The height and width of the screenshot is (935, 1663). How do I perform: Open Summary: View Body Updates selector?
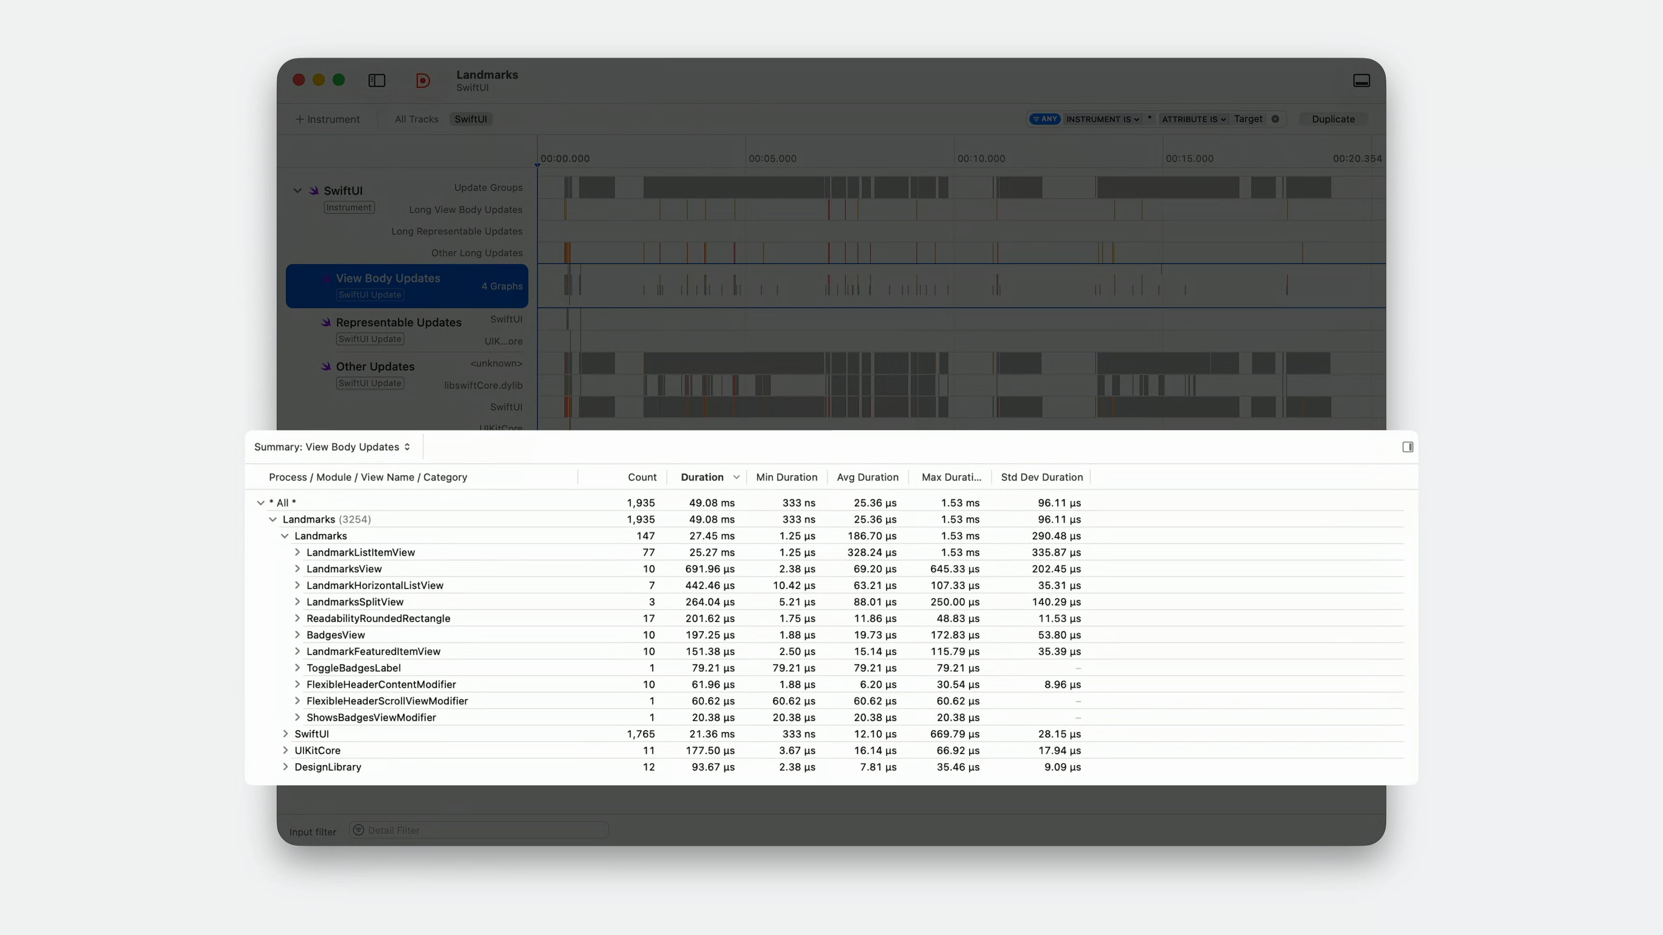pos(332,447)
